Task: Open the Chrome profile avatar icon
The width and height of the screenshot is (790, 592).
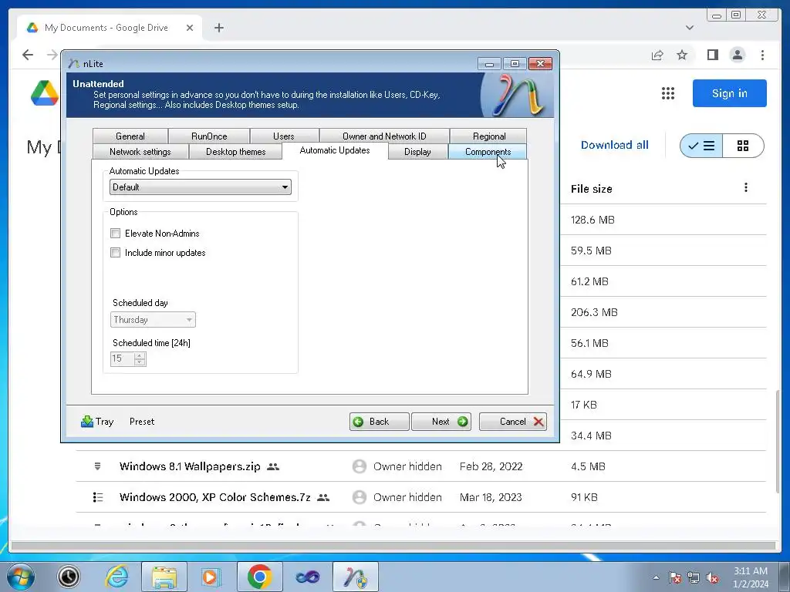Action: (737, 55)
